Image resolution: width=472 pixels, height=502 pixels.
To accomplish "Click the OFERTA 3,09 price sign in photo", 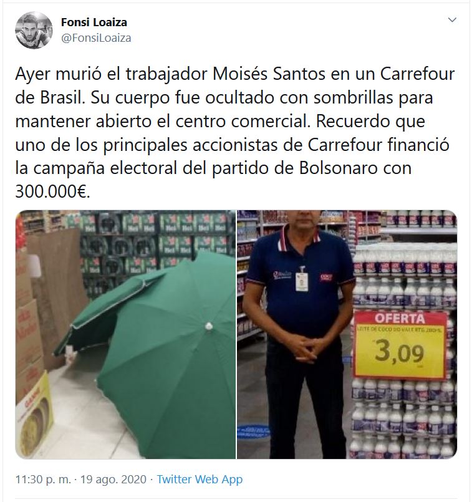I will click(400, 344).
